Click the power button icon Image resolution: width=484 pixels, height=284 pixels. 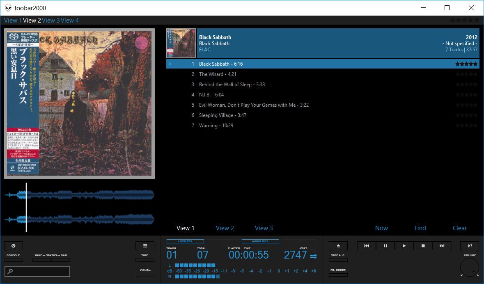click(13, 246)
